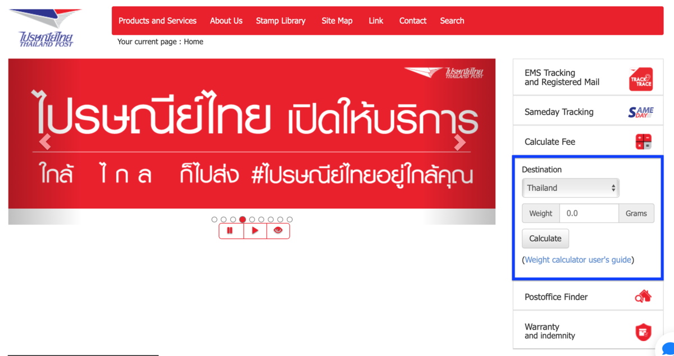This screenshot has height=356, width=674.
Task: Select the eighth slide indicator dot
Action: (x=280, y=220)
